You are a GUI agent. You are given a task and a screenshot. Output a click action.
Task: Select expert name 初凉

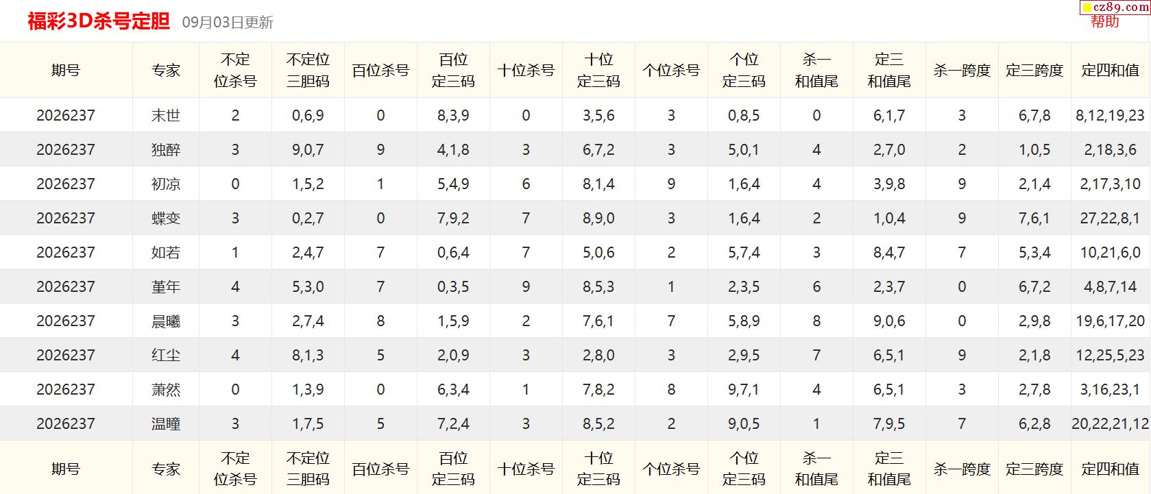pos(166,184)
